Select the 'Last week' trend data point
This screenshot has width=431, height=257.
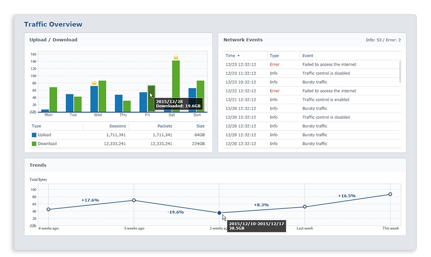click(305, 206)
